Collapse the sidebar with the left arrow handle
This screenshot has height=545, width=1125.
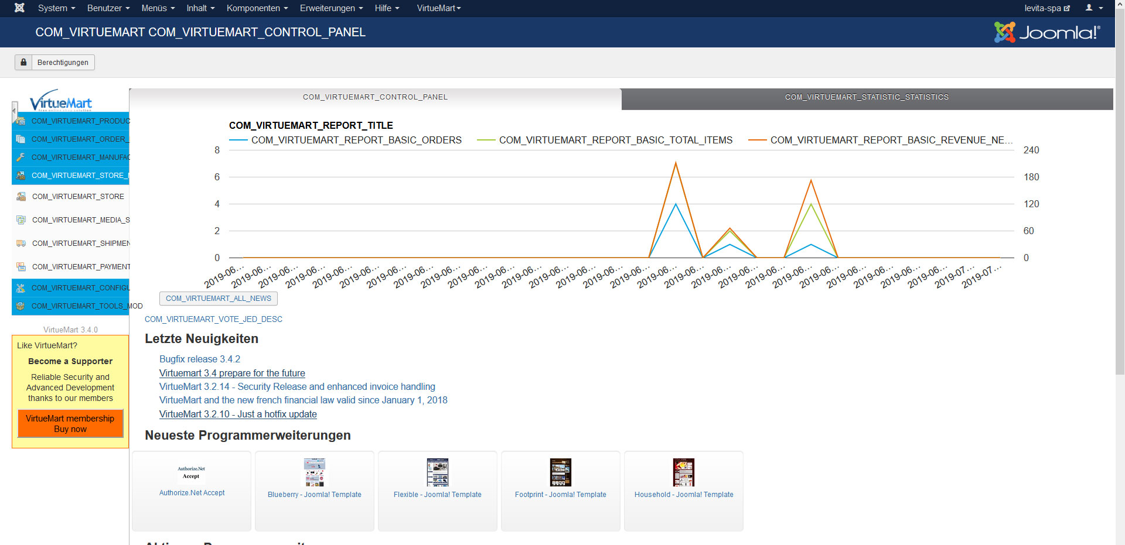coord(14,111)
